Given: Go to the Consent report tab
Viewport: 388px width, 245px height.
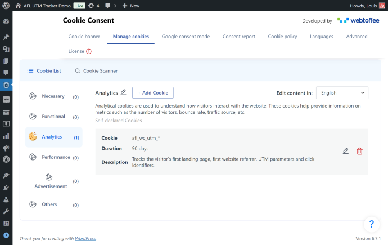Looking at the screenshot, I should point(239,37).
